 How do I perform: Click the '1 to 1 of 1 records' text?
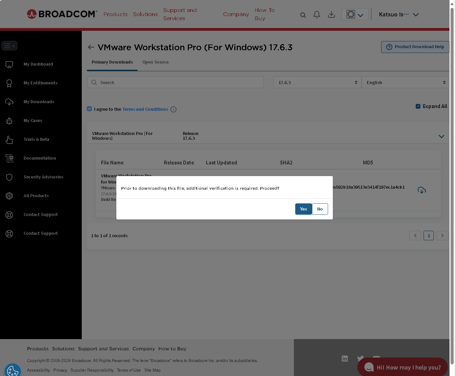coord(109,236)
